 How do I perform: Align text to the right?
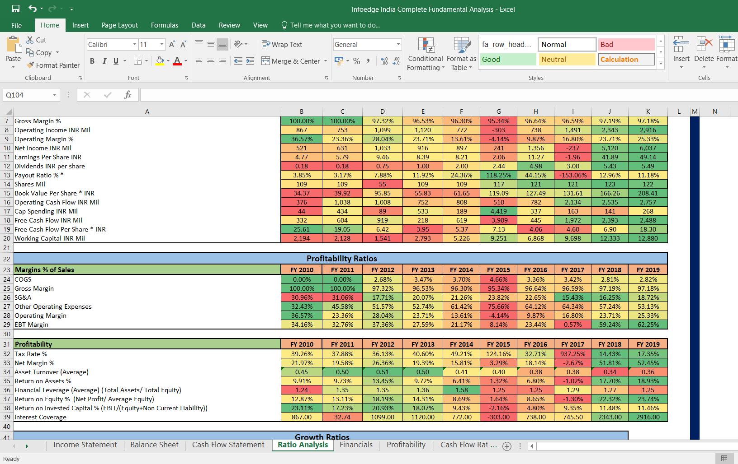coord(222,61)
